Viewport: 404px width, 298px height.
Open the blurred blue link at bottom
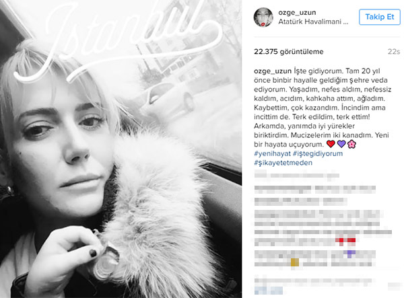268,291
